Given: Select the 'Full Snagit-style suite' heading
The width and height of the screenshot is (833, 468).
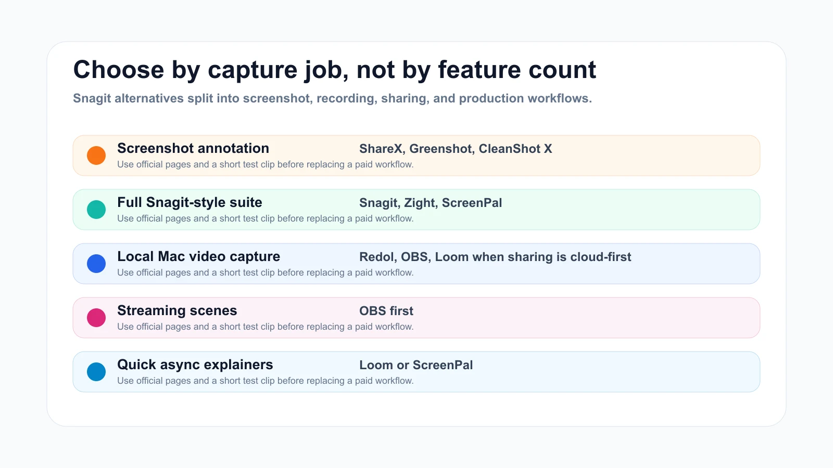Looking at the screenshot, I should [x=190, y=202].
